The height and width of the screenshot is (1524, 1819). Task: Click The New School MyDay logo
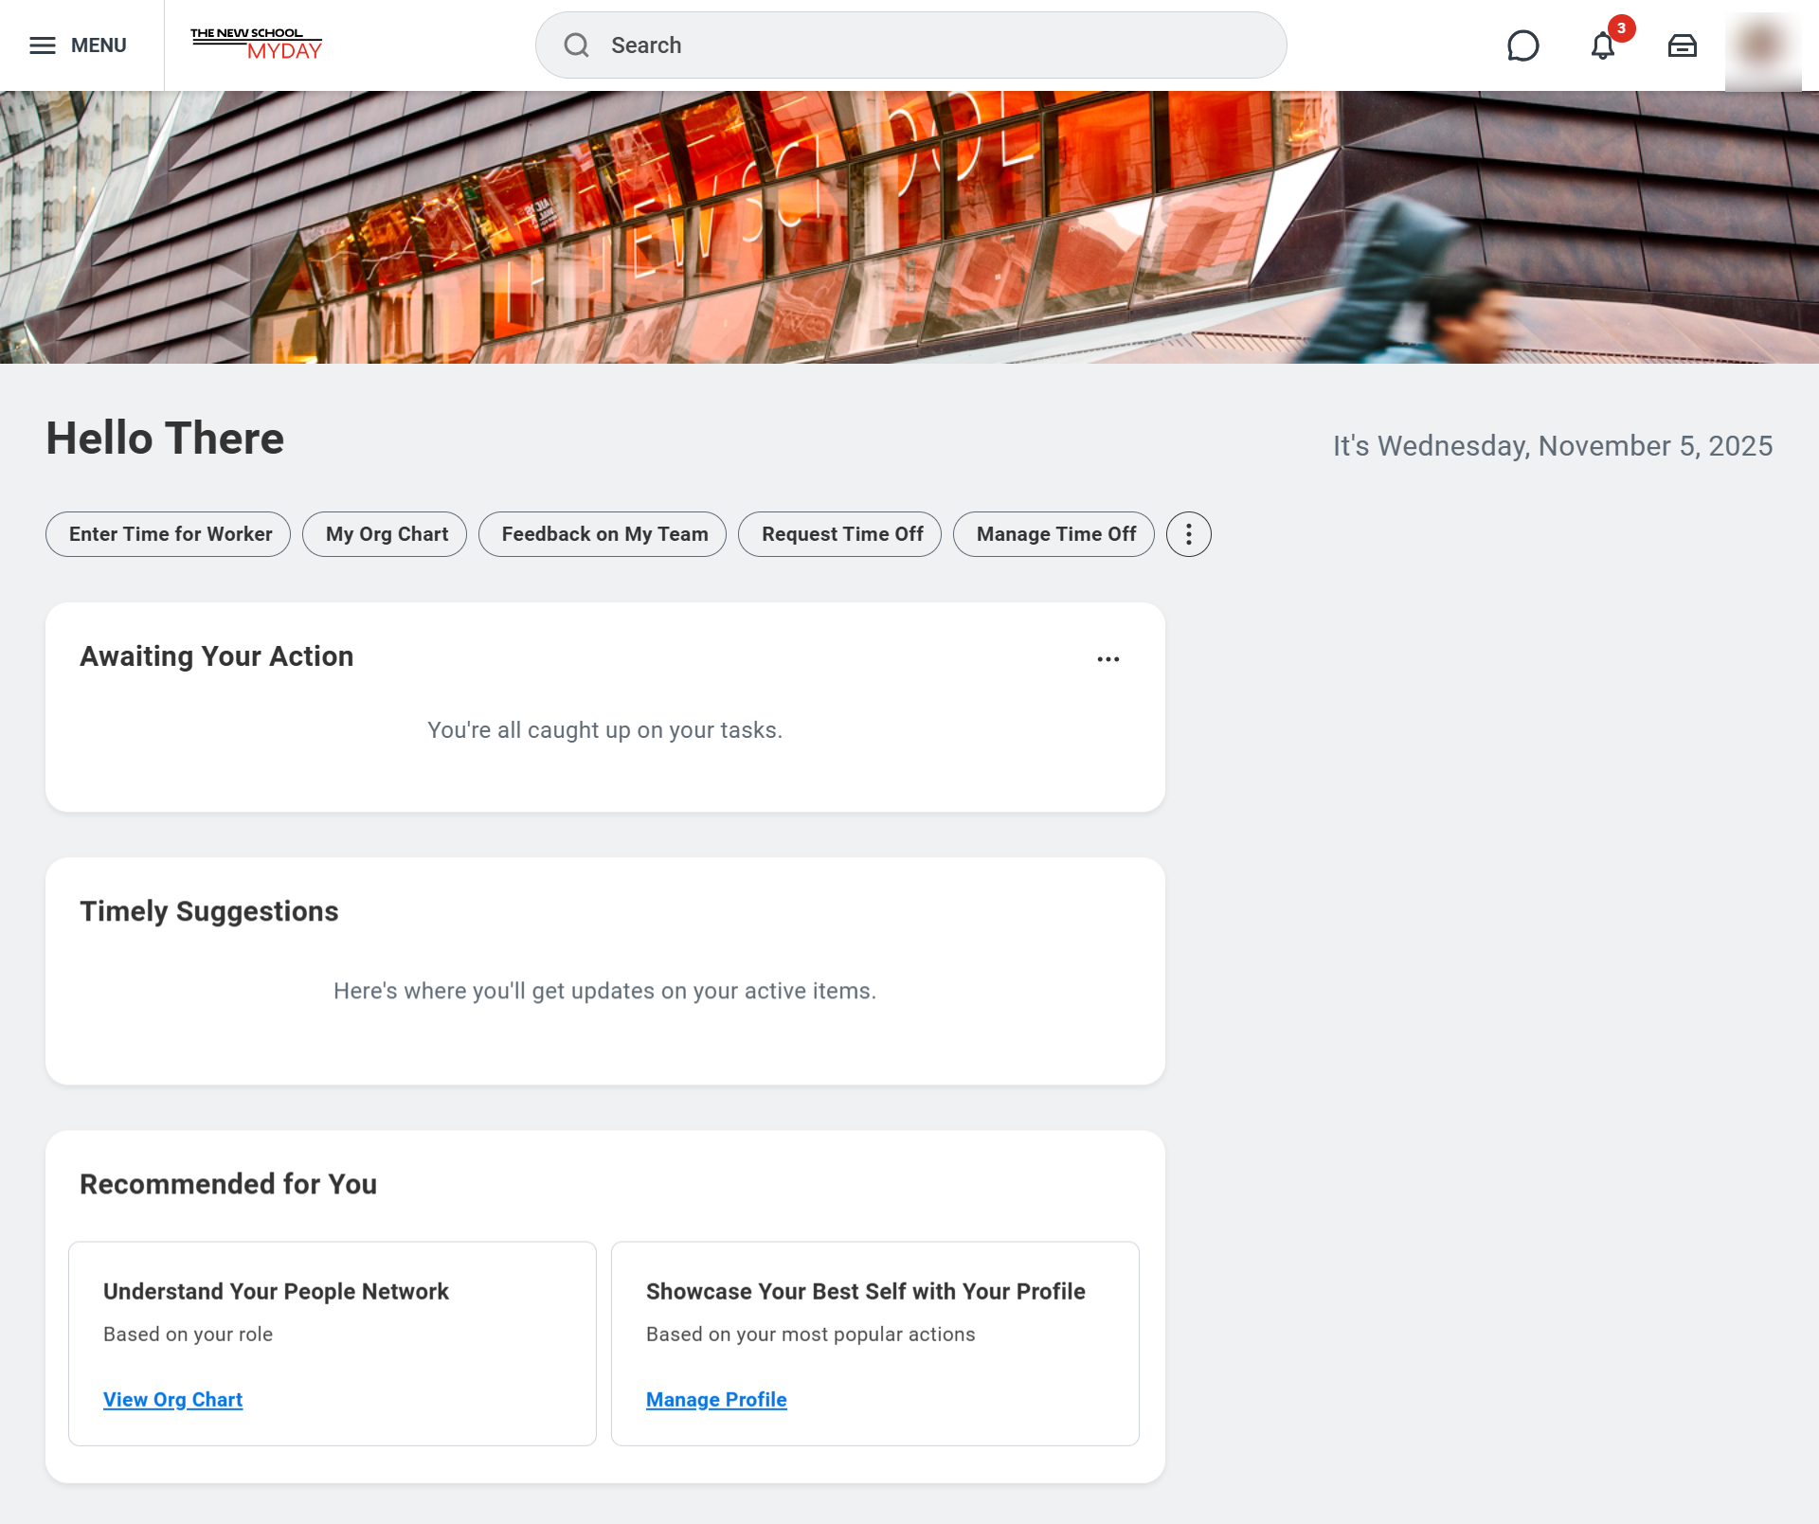pos(256,45)
